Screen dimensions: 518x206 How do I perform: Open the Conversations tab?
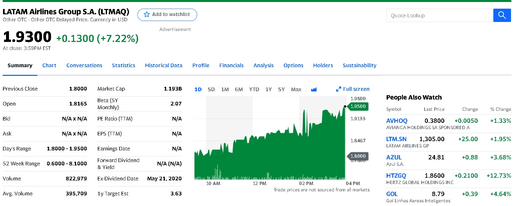84,66
